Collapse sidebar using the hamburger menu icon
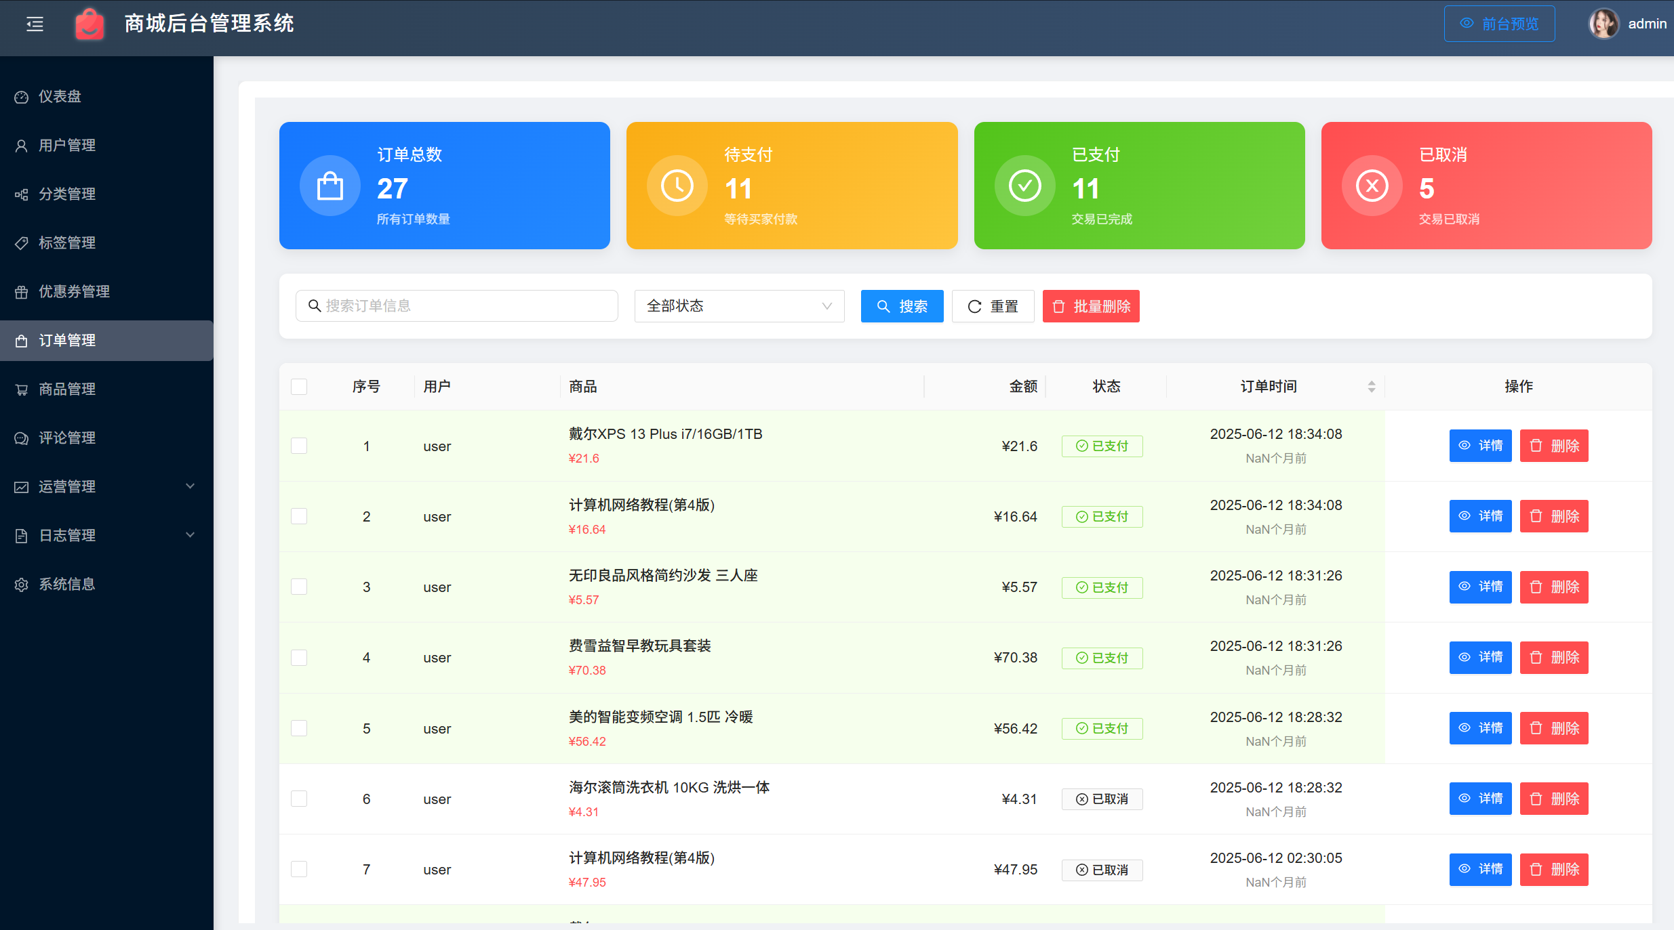Screen dimensions: 1674x930 pyautogui.click(x=35, y=24)
